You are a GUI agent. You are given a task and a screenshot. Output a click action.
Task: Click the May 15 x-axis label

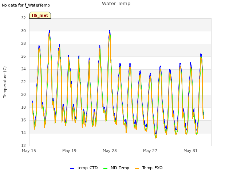(x=29, y=151)
